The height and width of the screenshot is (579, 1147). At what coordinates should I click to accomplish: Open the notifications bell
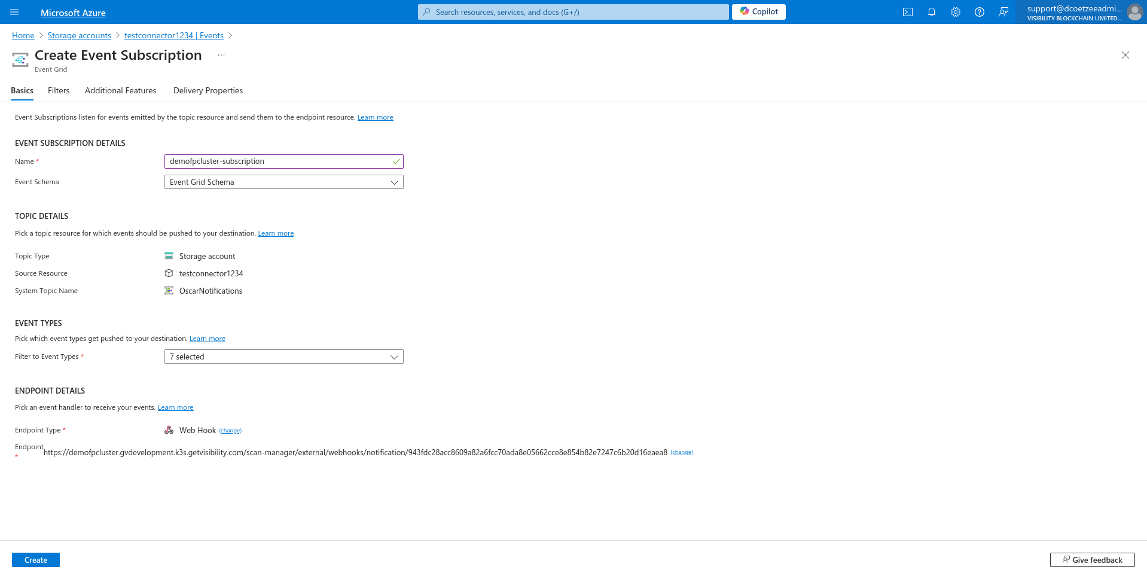point(931,12)
